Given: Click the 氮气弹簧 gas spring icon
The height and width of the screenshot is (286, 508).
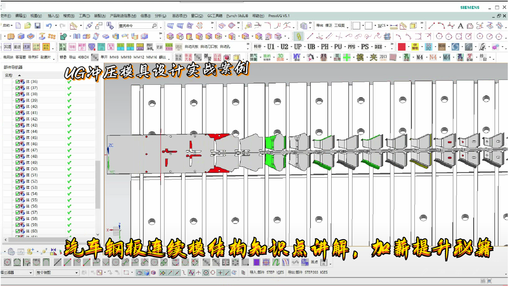Looking at the screenshot, I should click(x=63, y=47).
